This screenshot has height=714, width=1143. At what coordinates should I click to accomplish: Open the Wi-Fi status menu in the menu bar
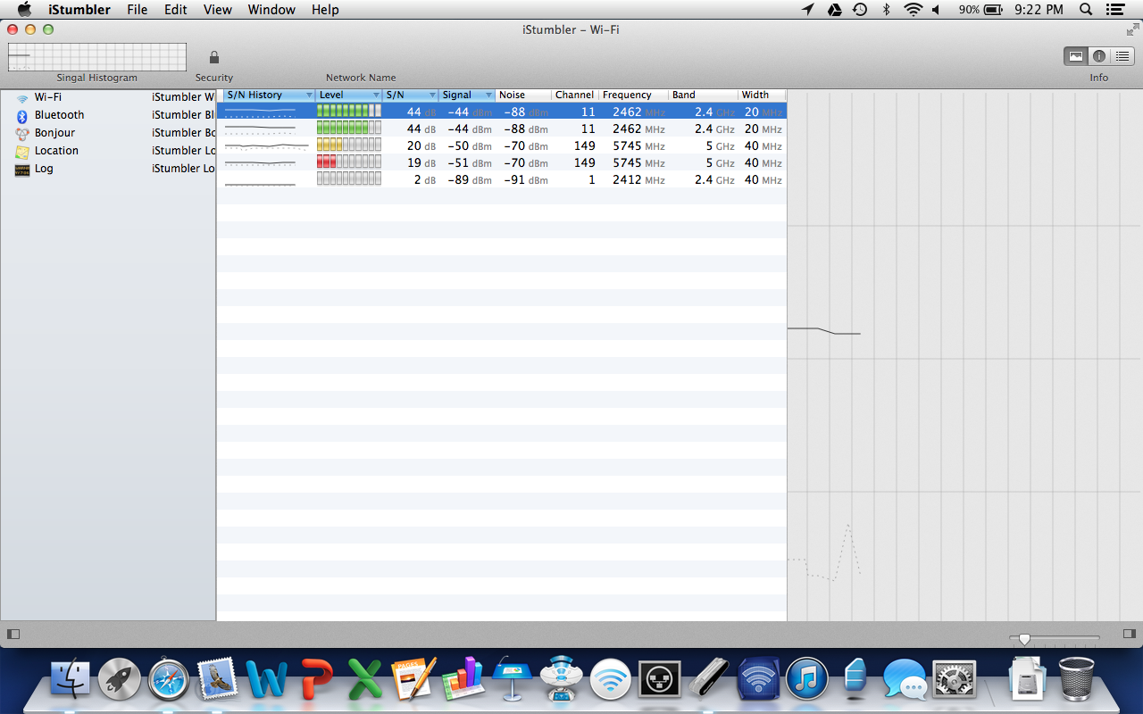click(x=913, y=10)
